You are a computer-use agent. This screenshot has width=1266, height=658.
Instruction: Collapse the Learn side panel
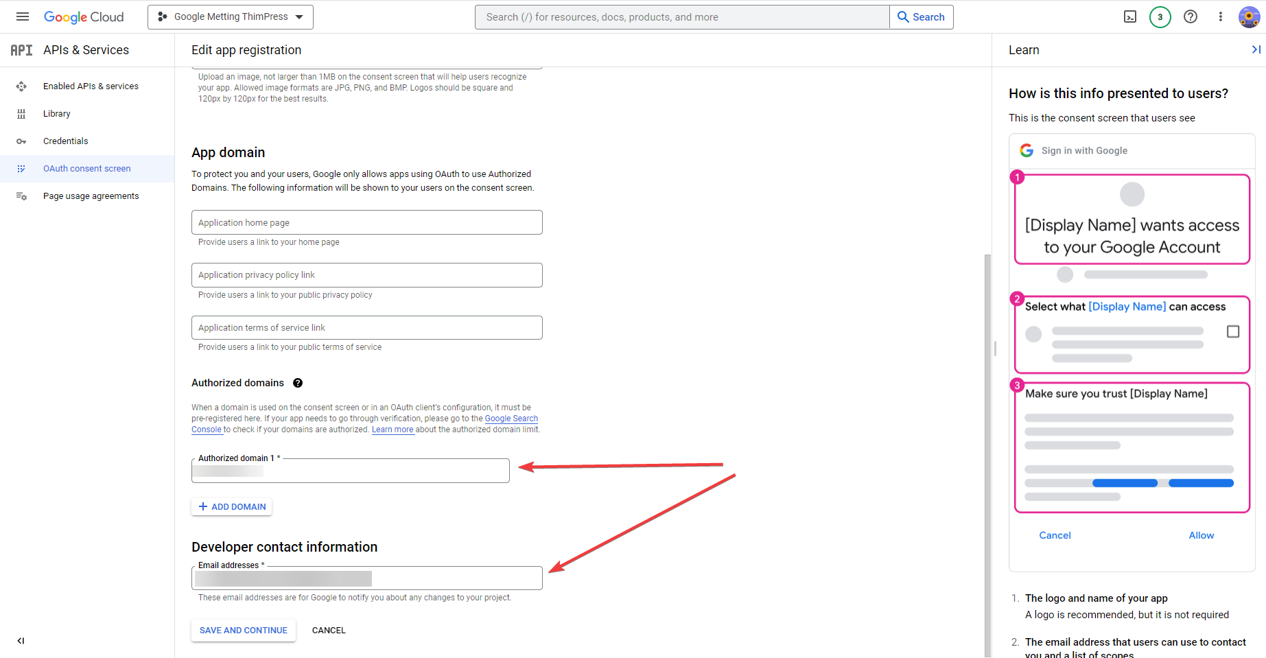[1256, 49]
